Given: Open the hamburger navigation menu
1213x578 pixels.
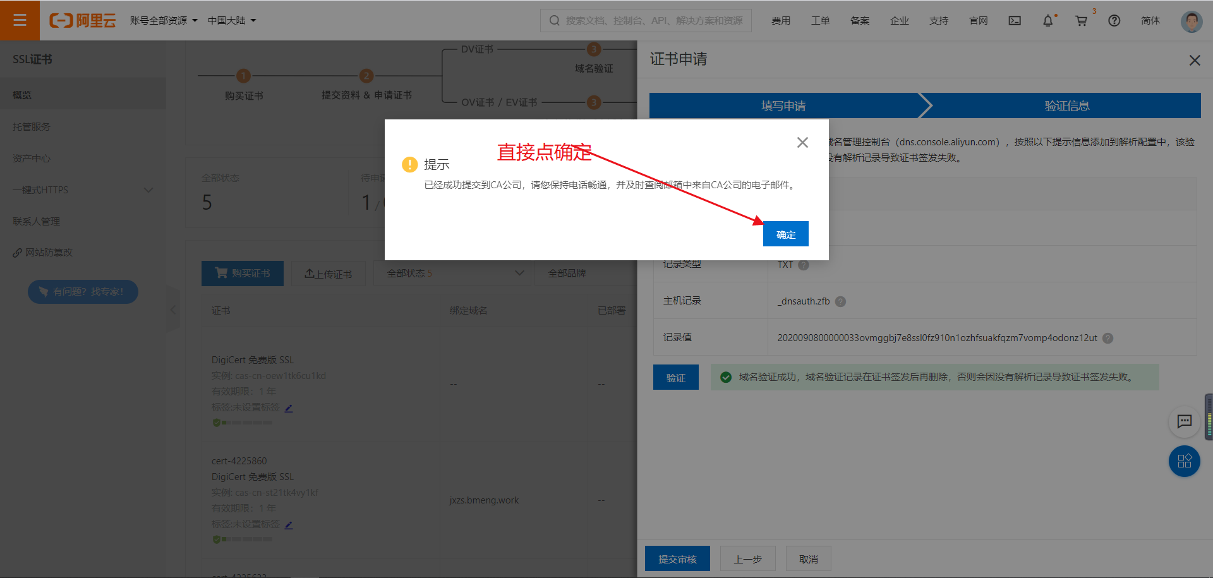Looking at the screenshot, I should (20, 20).
